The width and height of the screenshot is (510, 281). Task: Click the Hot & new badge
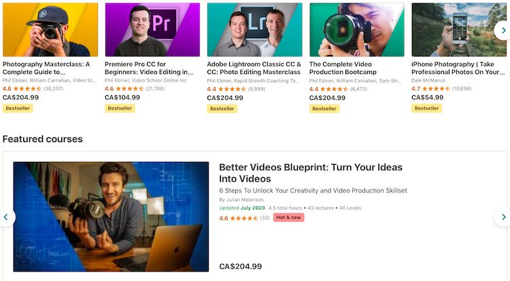[x=288, y=218]
